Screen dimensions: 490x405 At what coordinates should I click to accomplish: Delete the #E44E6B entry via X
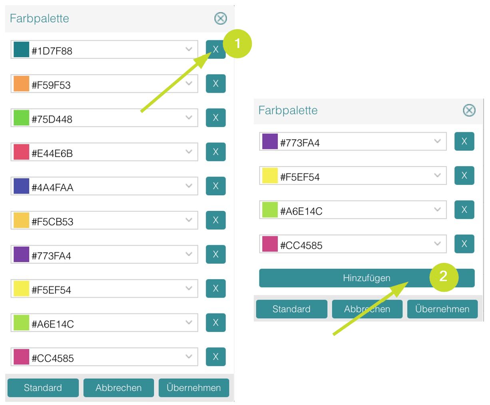(215, 152)
